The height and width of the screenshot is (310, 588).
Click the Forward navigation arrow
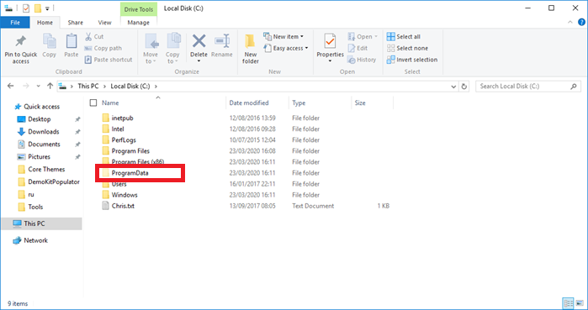click(x=25, y=86)
